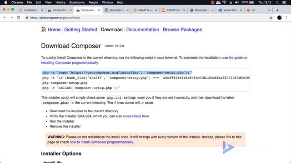
Task: Click the cross-check here link
Action: (x=136, y=116)
